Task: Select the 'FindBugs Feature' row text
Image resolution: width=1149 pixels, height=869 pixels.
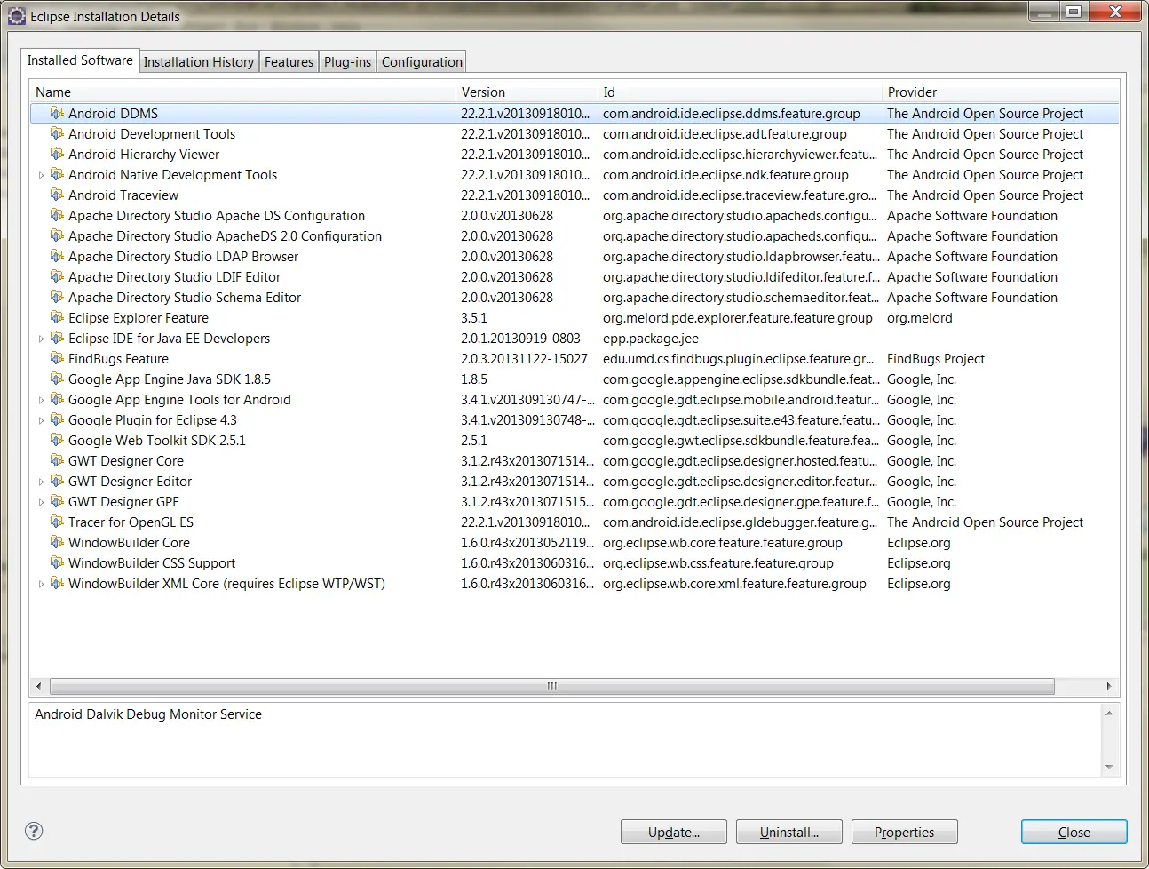Action: click(118, 358)
